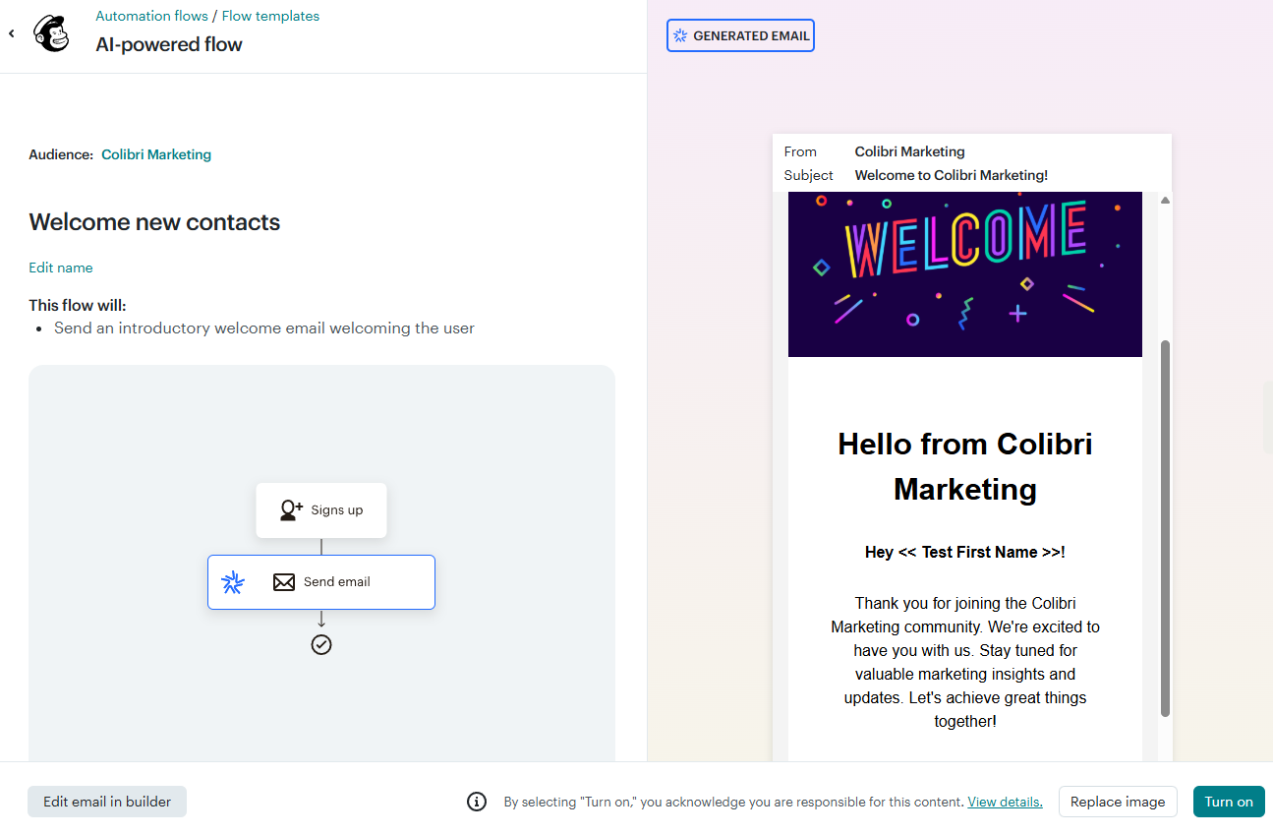Screen dimensions: 1273x835
Task: Click the checkmark icon at the flow end
Action: (x=321, y=644)
